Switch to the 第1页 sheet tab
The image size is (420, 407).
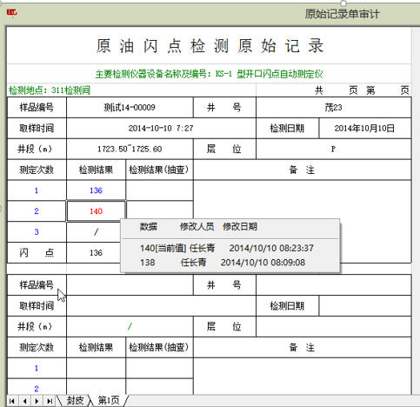click(x=109, y=401)
